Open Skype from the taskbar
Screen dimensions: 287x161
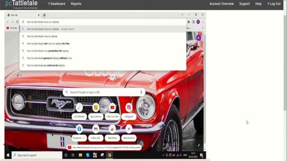(88, 155)
